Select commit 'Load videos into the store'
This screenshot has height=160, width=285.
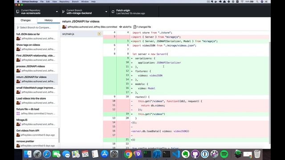37,101
